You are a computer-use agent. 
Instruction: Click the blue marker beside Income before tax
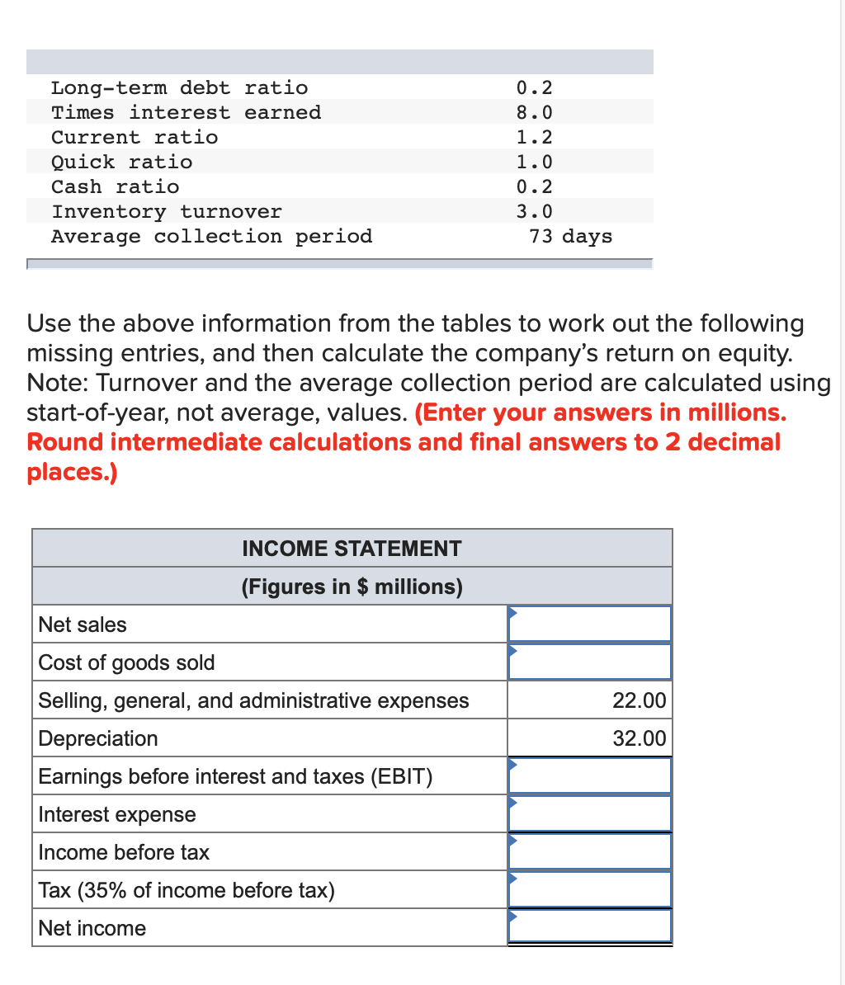[512, 841]
